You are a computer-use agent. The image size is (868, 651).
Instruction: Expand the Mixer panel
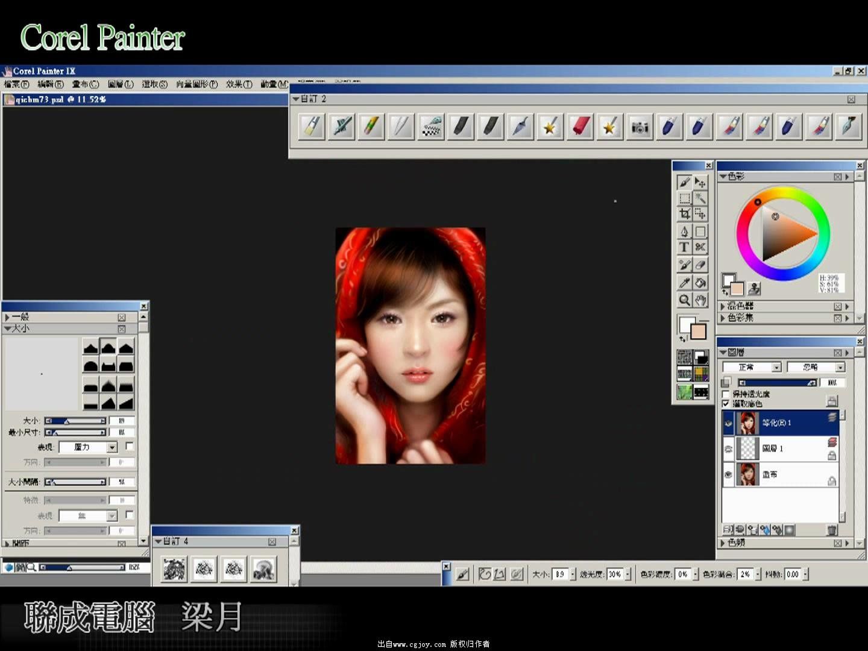coord(723,306)
